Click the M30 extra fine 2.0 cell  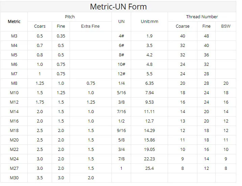pos(90,178)
